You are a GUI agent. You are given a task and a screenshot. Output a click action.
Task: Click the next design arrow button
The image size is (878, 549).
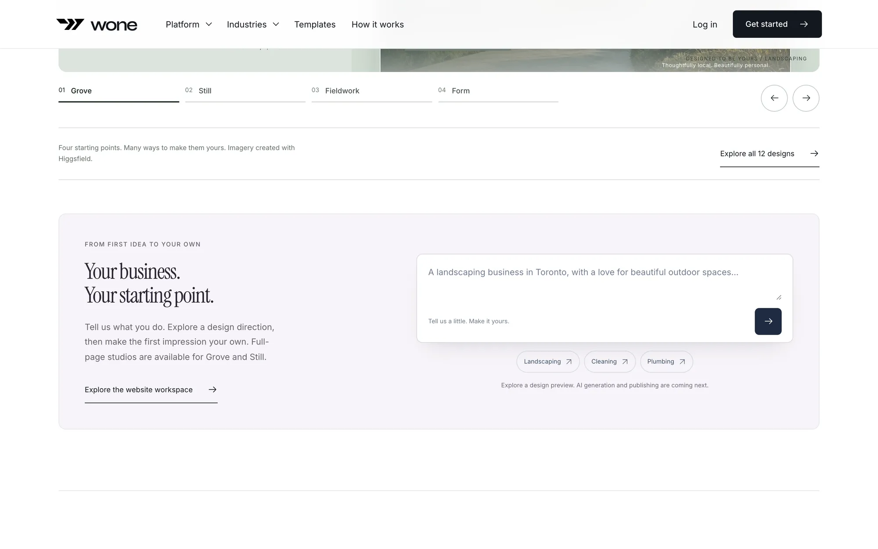(806, 98)
